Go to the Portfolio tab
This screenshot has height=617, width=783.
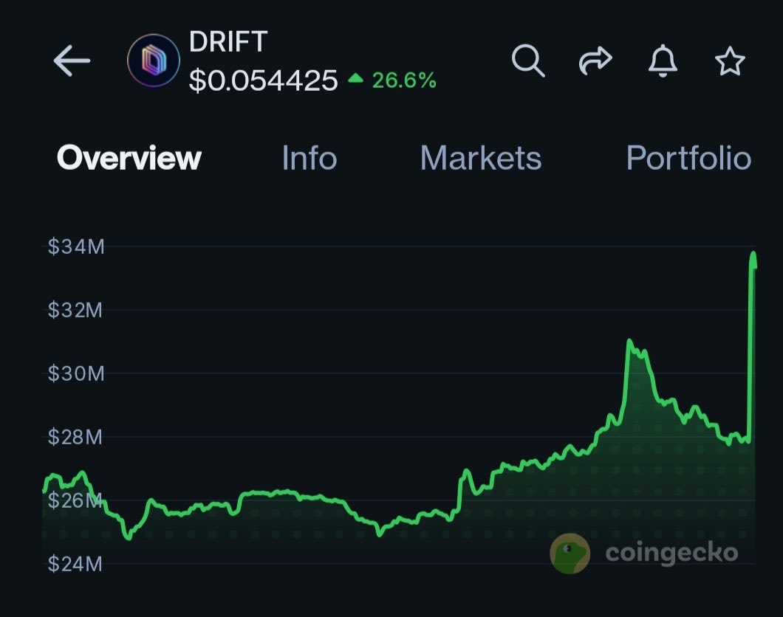point(689,158)
